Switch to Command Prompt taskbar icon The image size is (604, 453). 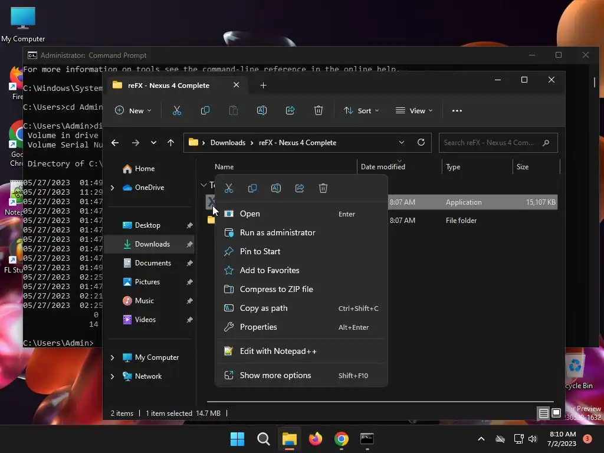point(367,439)
